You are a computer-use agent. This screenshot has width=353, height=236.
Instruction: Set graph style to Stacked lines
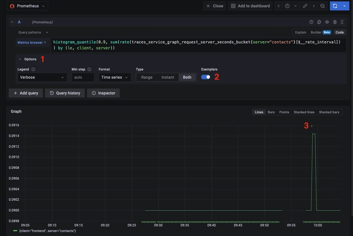coord(304,112)
